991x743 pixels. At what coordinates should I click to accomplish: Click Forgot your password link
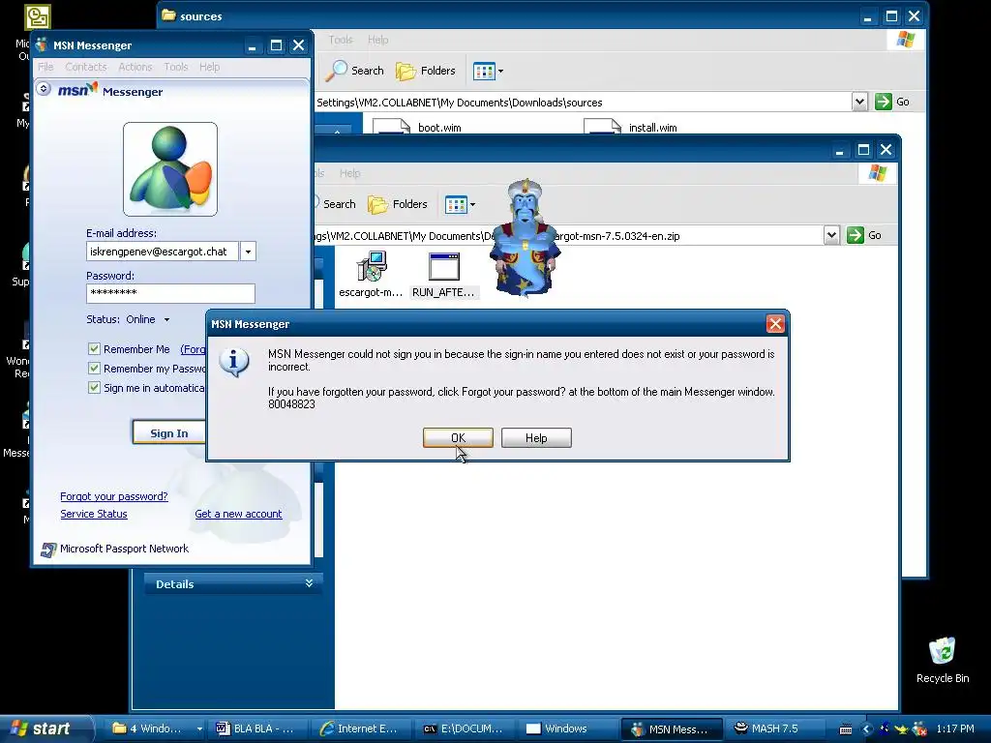(x=114, y=496)
